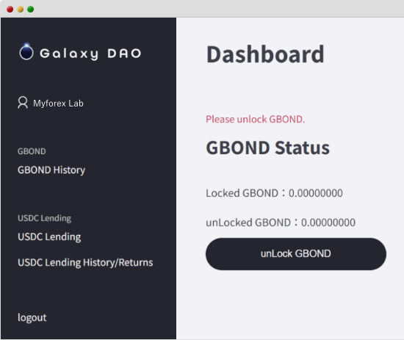This screenshot has width=404, height=340.
Task: Click the unLock GBOND button
Action: pos(296,254)
